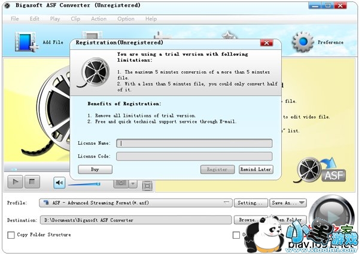This screenshot has height=255, width=359.
Task: Click the Browse... button
Action: pos(248,220)
